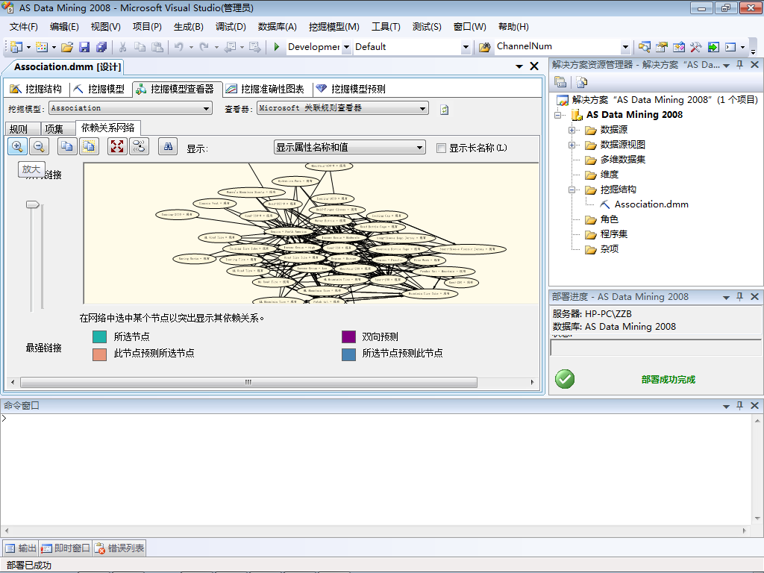This screenshot has height=573, width=764.
Task: Click the Cut scissors icon
Action: [123, 47]
